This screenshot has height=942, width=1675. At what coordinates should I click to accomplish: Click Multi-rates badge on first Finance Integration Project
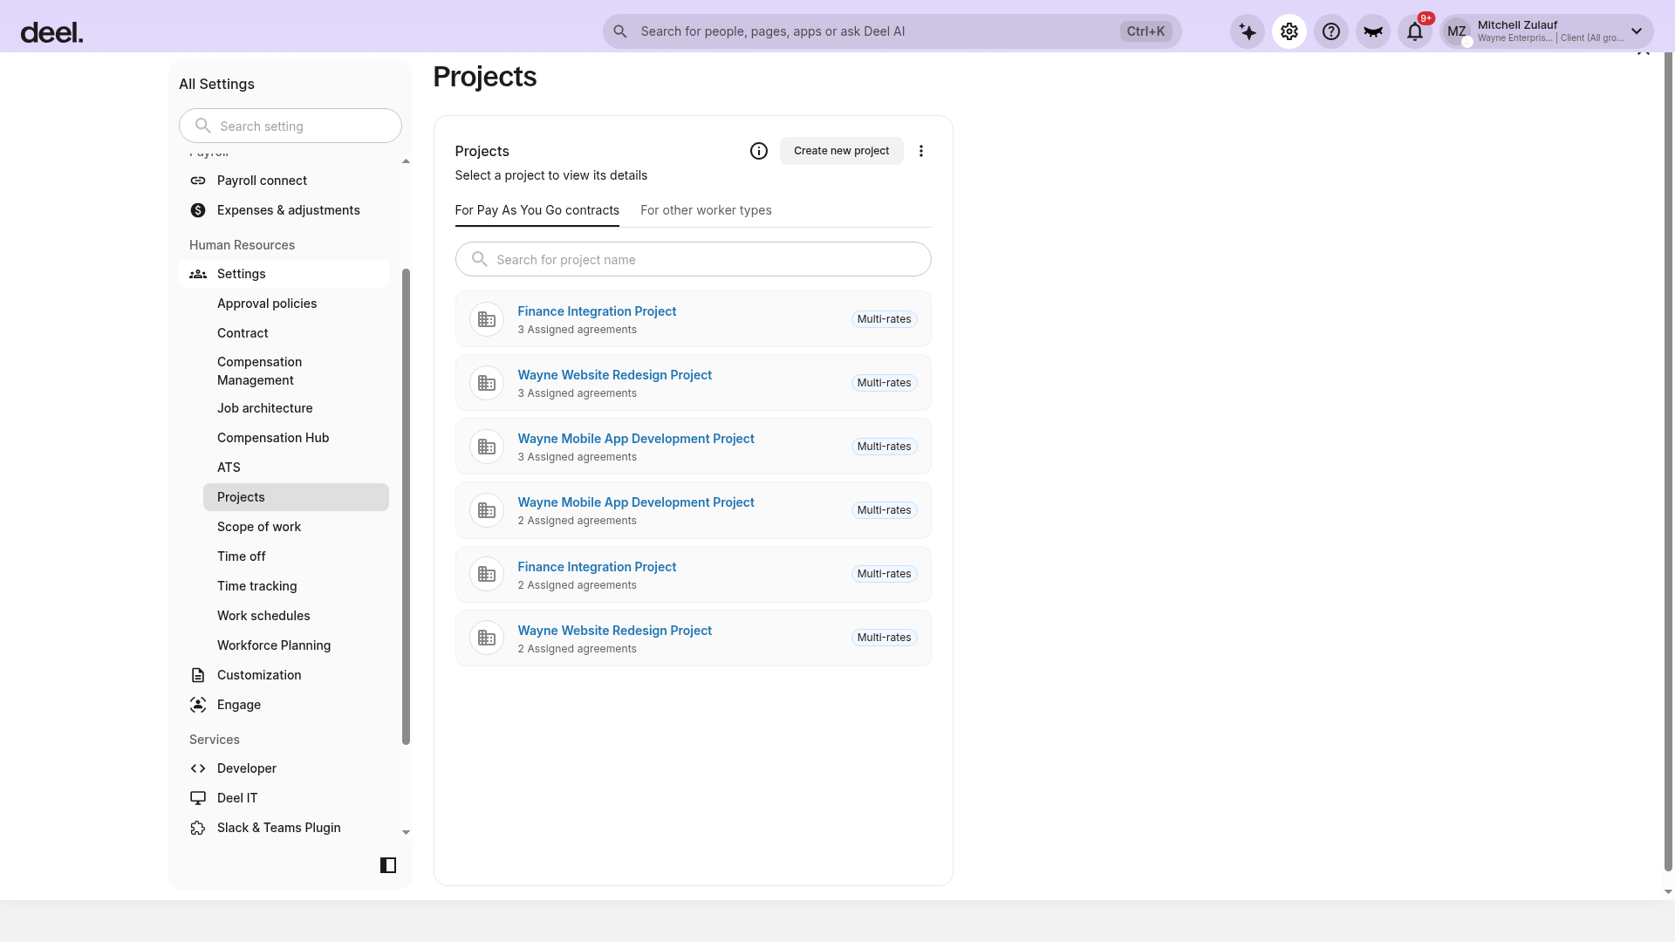[884, 319]
